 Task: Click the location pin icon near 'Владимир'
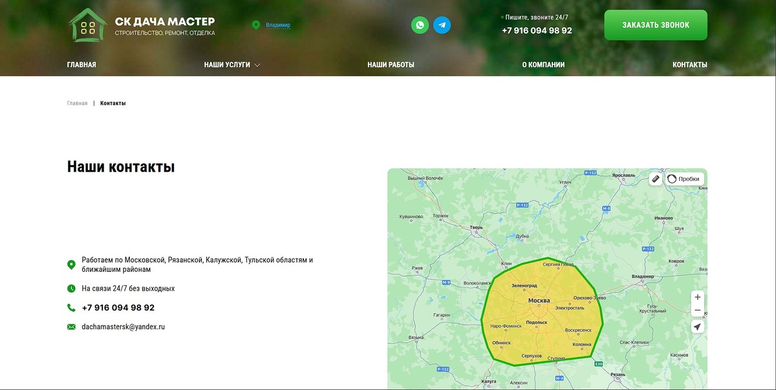(x=256, y=25)
